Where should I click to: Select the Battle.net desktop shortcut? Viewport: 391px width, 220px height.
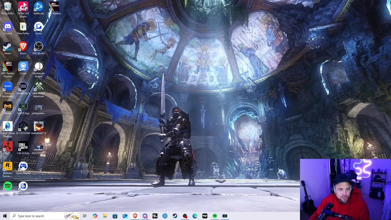click(x=38, y=8)
